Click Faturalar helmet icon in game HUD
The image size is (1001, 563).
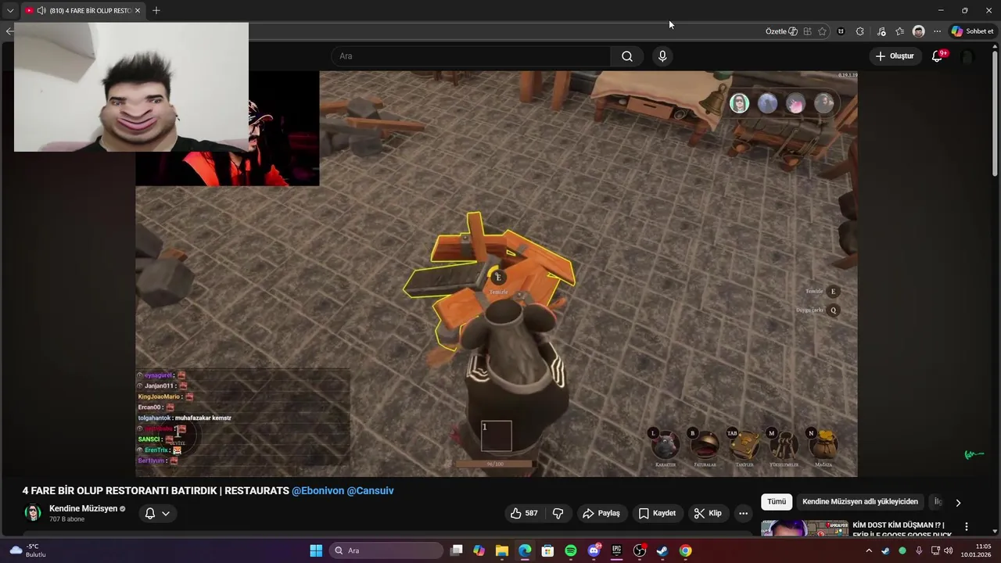click(x=705, y=446)
